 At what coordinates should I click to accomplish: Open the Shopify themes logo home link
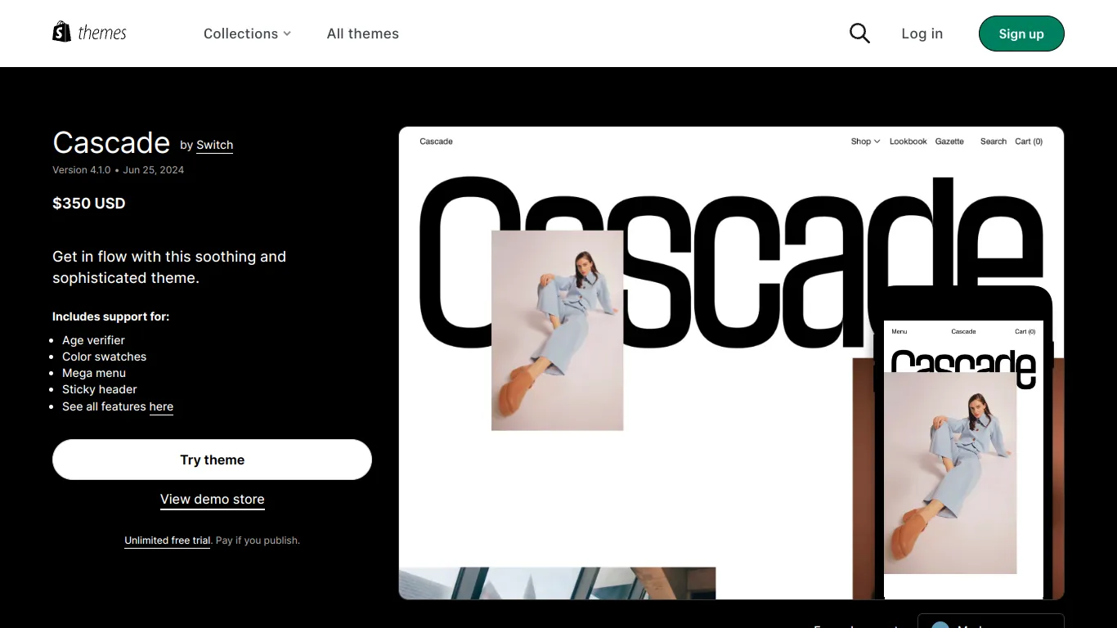90,33
